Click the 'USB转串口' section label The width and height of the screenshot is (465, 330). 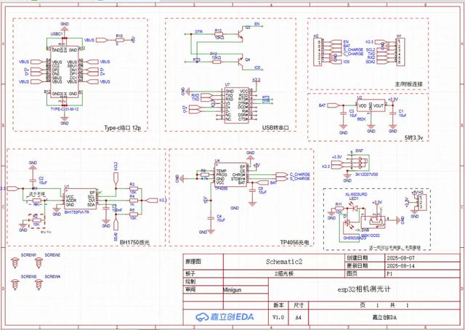(275, 128)
